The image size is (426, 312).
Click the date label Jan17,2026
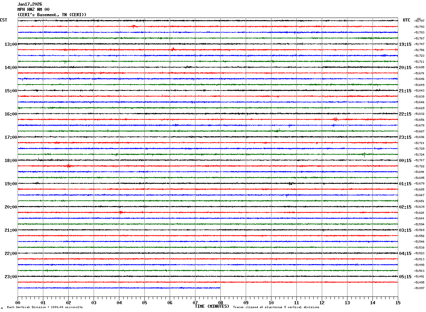pyautogui.click(x=30, y=4)
